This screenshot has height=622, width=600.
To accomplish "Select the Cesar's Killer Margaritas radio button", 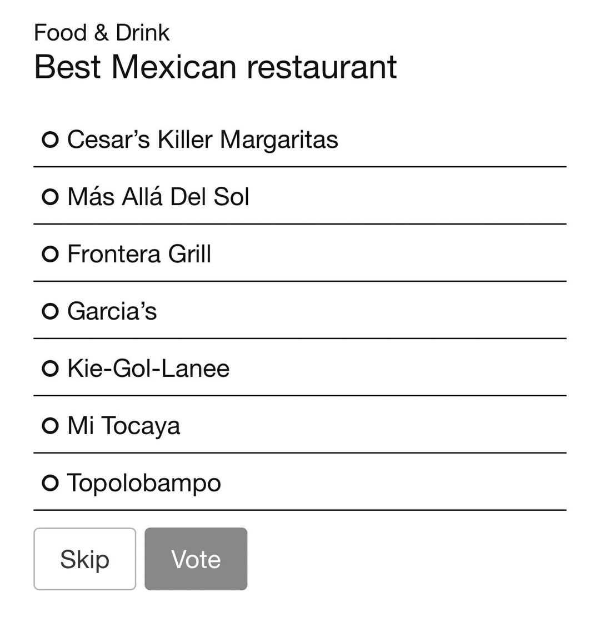I will 50,140.
